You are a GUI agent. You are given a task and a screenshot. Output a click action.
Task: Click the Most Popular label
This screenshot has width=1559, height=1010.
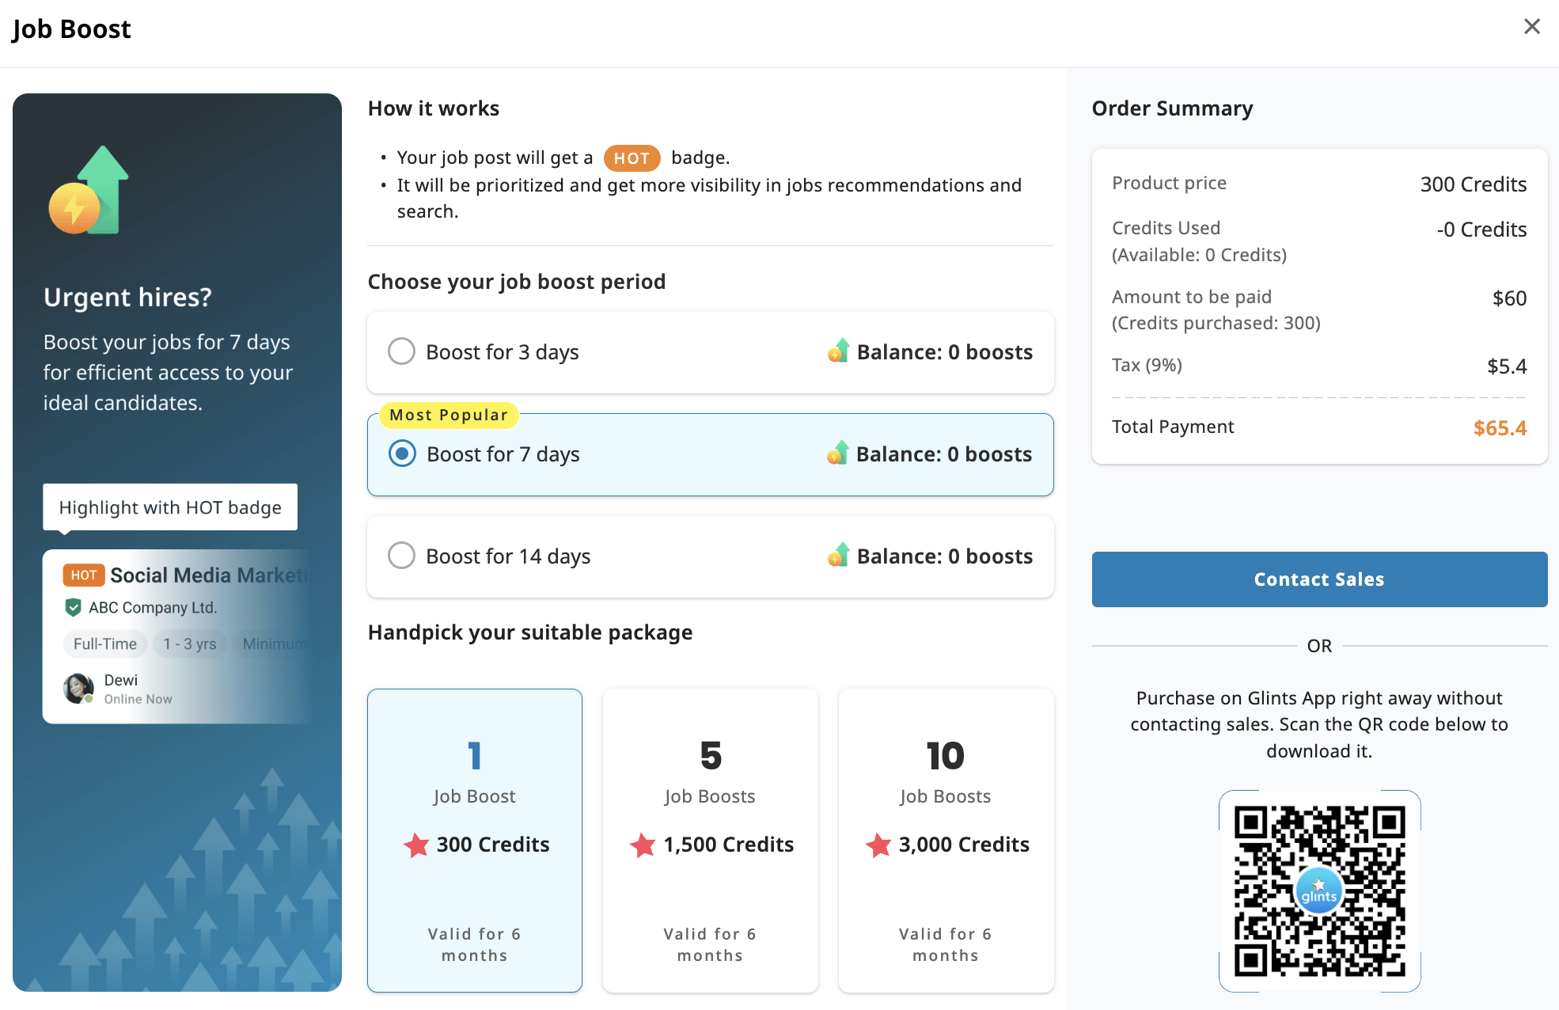448,415
